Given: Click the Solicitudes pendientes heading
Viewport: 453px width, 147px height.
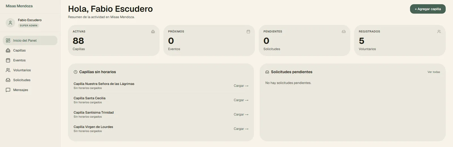Looking at the screenshot, I should point(292,72).
